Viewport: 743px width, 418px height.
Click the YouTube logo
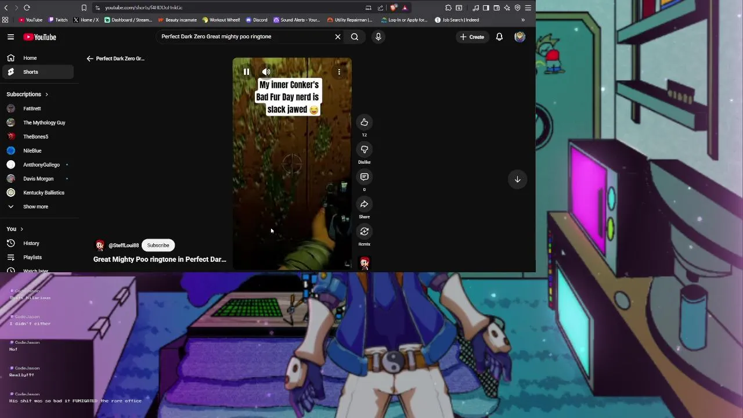pos(40,37)
